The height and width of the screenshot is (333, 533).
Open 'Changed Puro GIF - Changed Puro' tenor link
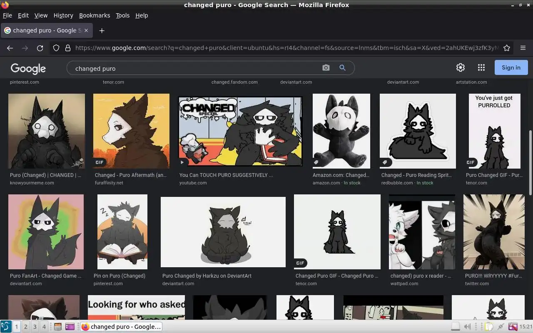(x=337, y=276)
